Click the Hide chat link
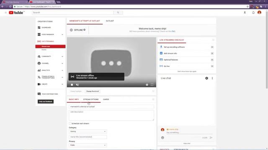268x150 pixels. [187, 143]
